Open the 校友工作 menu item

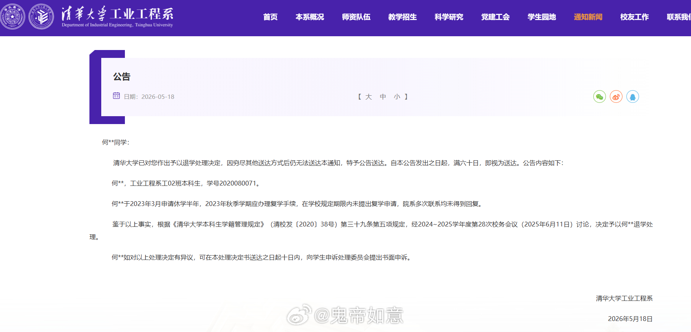[635, 17]
